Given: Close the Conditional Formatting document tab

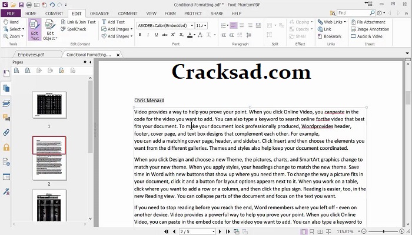Looking at the screenshot, I should click(118, 55).
